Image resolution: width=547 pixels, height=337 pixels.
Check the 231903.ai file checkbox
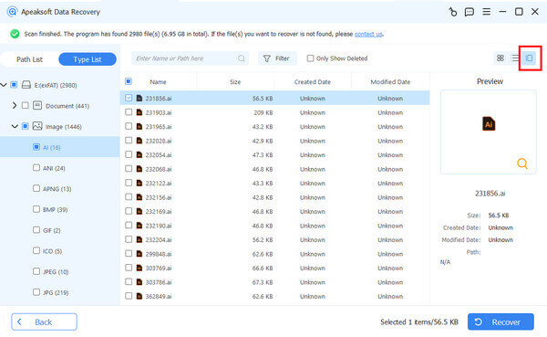(x=129, y=111)
